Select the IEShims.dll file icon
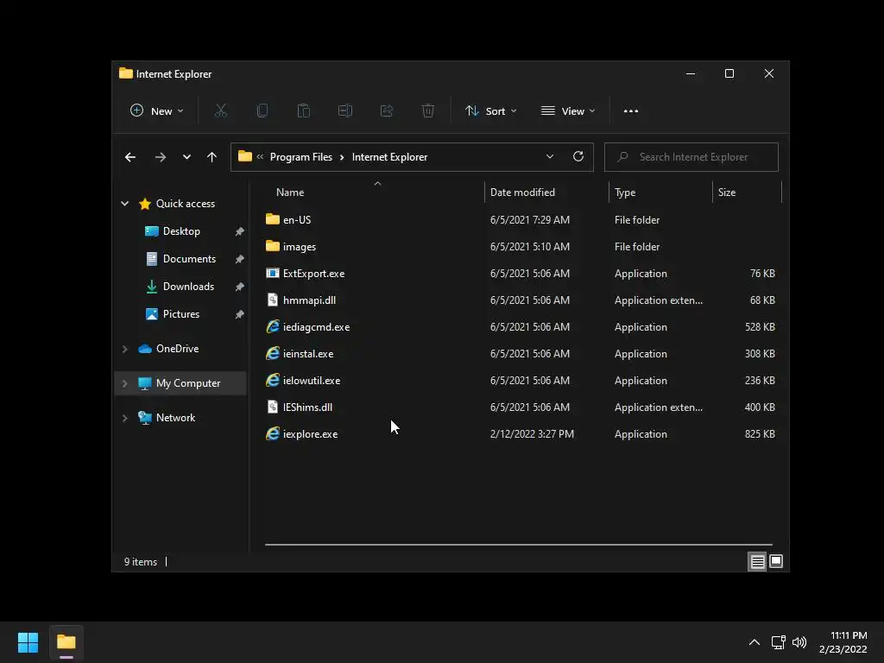 (273, 407)
